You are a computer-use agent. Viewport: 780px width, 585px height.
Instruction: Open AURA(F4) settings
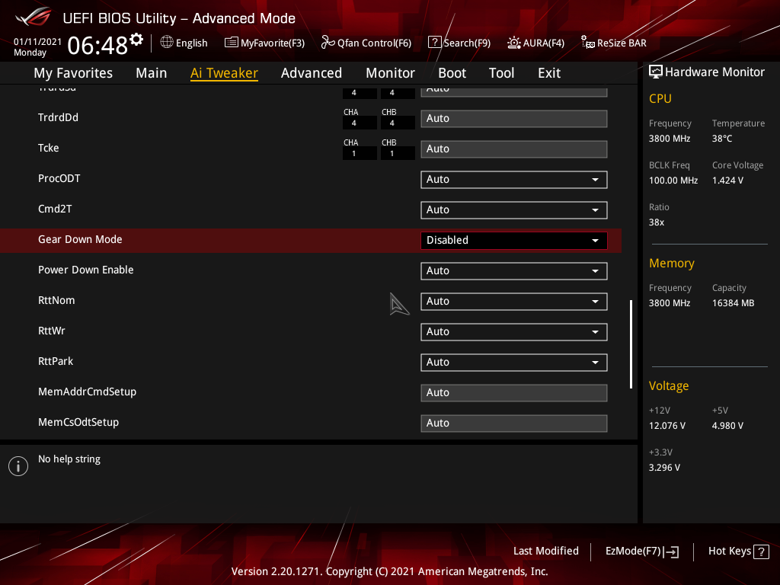pos(535,43)
